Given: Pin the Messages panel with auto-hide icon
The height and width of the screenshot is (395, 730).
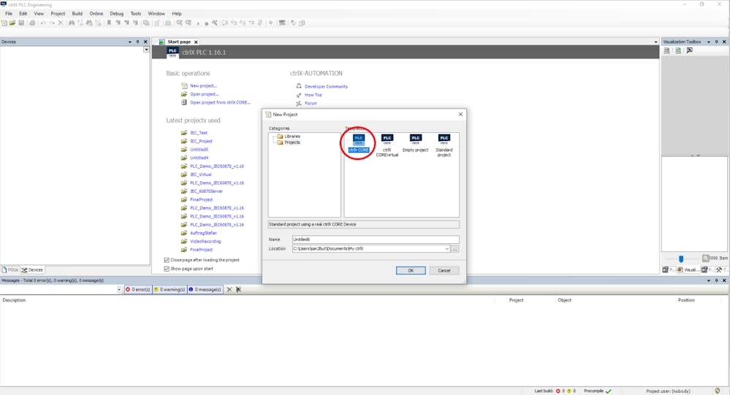Looking at the screenshot, I should coord(717,280).
